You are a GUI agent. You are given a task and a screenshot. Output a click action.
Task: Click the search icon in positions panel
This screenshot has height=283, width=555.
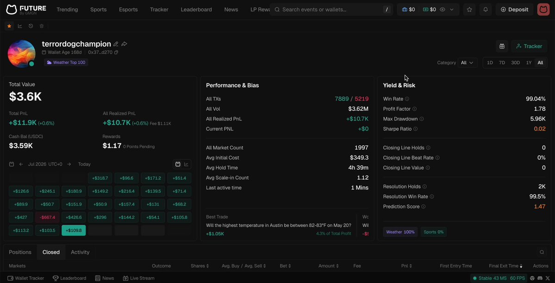click(x=542, y=252)
